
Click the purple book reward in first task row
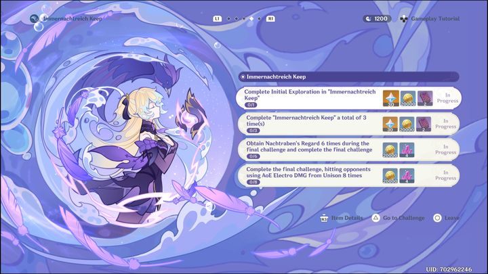[x=425, y=99]
